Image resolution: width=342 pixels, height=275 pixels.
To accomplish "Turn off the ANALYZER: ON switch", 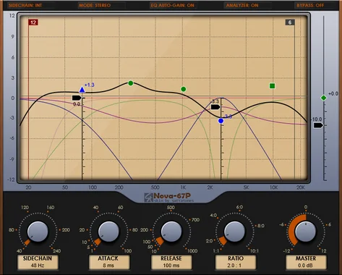I will pyautogui.click(x=242, y=5).
